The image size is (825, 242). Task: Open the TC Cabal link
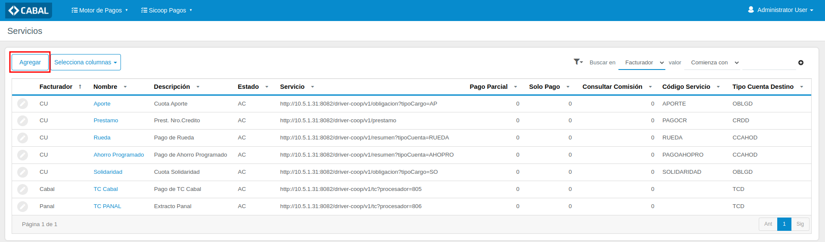[x=106, y=189]
